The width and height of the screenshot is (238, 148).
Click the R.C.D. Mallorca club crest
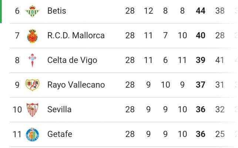[32, 36]
